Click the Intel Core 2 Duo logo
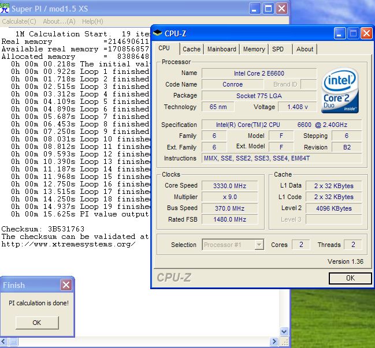This screenshot has height=348, width=375. [x=340, y=90]
